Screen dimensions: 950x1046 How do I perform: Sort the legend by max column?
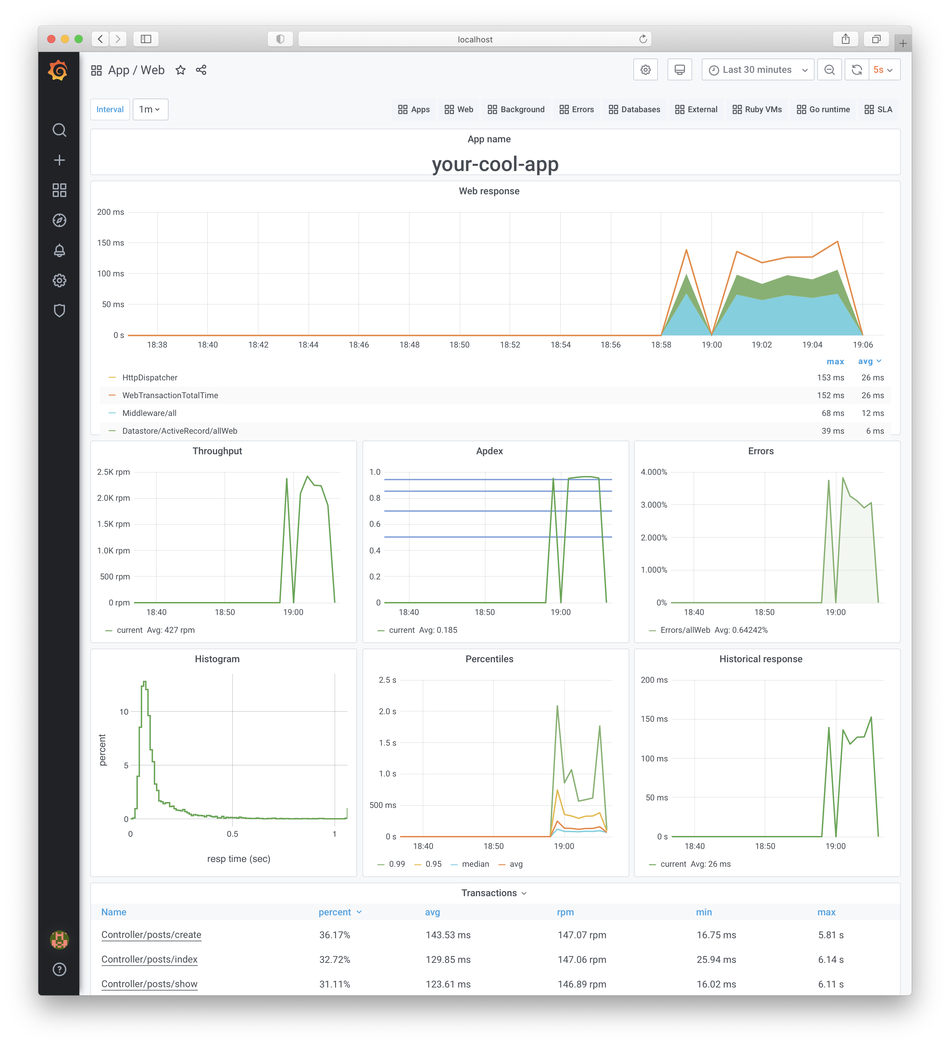click(x=835, y=362)
